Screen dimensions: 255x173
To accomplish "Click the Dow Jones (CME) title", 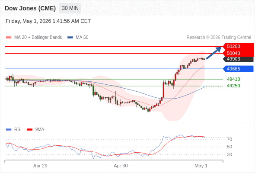I will 30,8.
